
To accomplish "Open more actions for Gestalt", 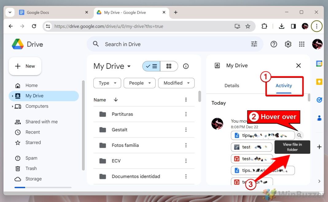I will (x=186, y=130).
